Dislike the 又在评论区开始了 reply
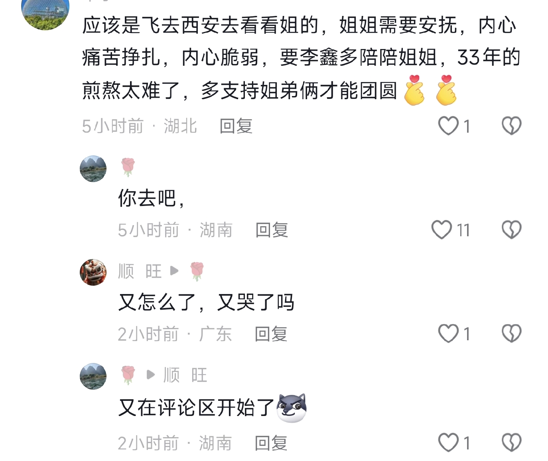This screenshot has height=461, width=548. click(x=511, y=443)
